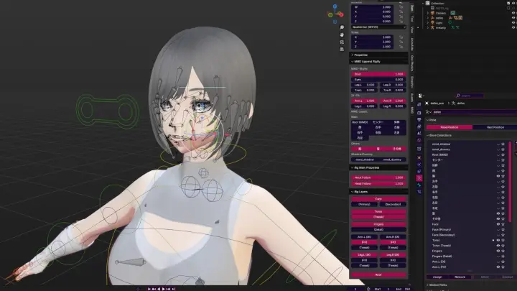Open the Item sidebar tab

click(412, 8)
